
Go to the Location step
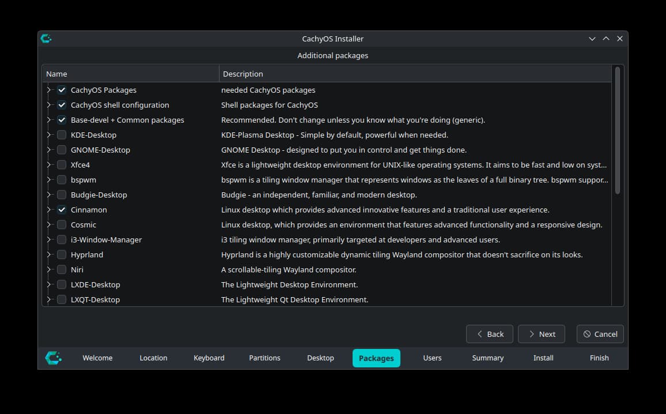tap(153, 358)
